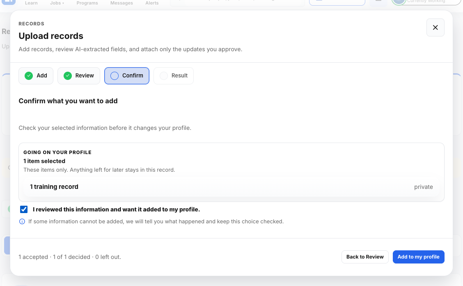Image resolution: width=463 pixels, height=286 pixels.
Task: Click the 'Currently Working' status at top
Action: 426,2
